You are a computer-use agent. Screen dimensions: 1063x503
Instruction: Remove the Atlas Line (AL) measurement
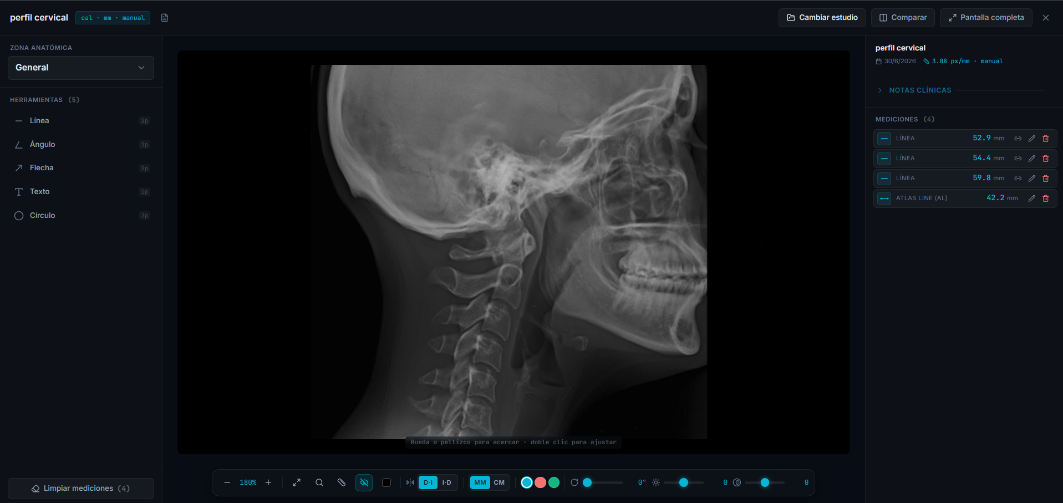(1046, 199)
